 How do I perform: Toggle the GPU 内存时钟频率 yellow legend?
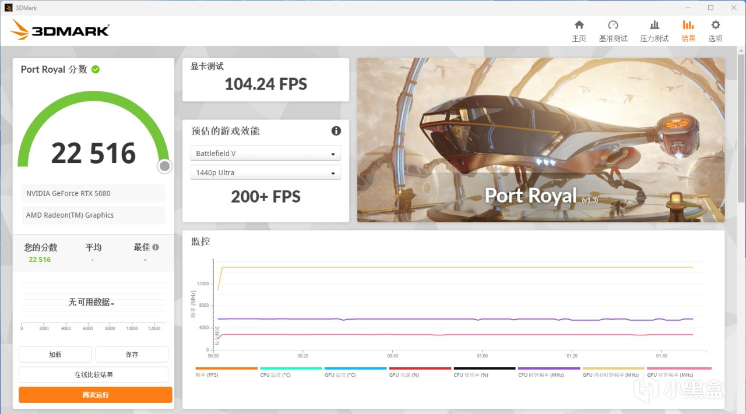pyautogui.click(x=614, y=371)
